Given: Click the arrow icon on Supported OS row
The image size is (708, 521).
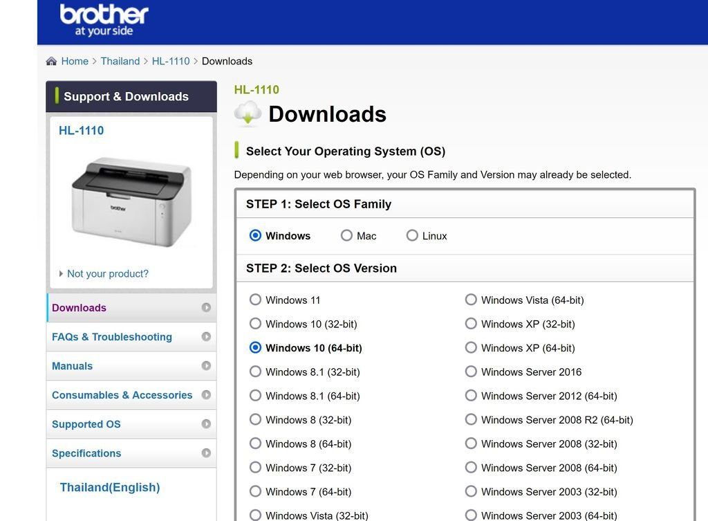Looking at the screenshot, I should coord(206,424).
